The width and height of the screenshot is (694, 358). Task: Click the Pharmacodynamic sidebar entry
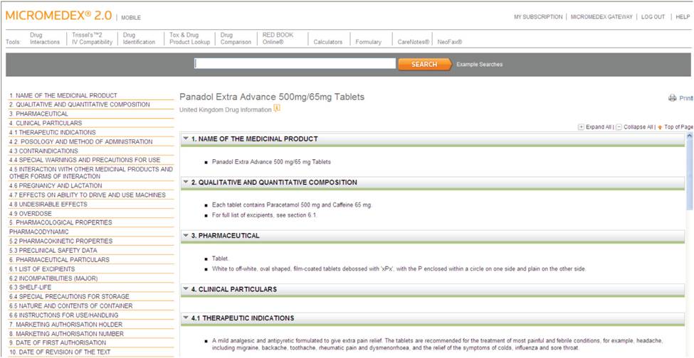pyautogui.click(x=39, y=232)
